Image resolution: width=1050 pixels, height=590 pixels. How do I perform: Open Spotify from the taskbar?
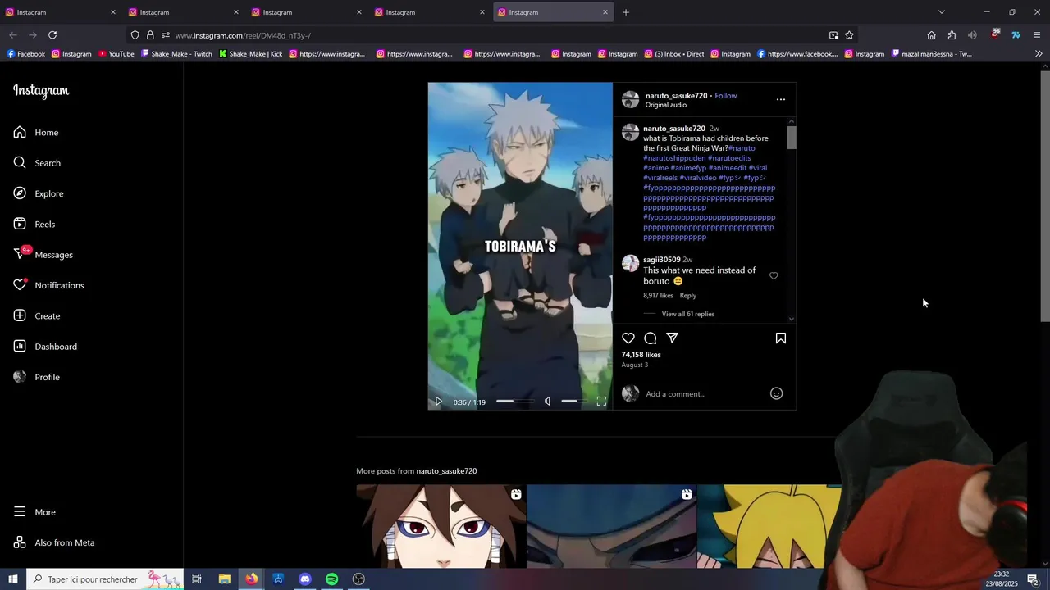coord(331,579)
